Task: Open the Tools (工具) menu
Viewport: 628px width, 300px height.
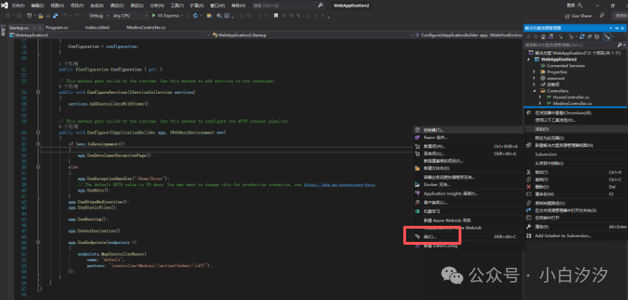Action: [x=177, y=6]
